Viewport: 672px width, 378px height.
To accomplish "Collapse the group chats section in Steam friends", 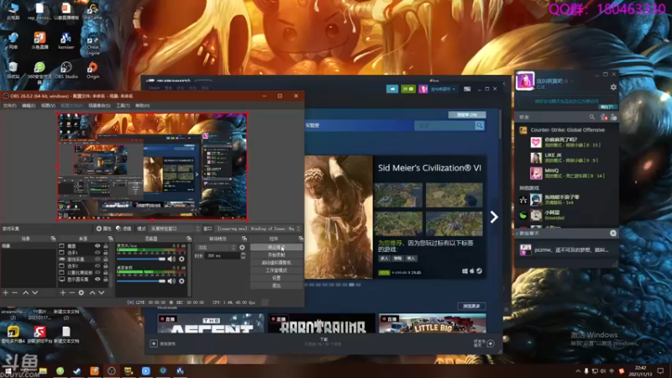I will tap(517, 234).
